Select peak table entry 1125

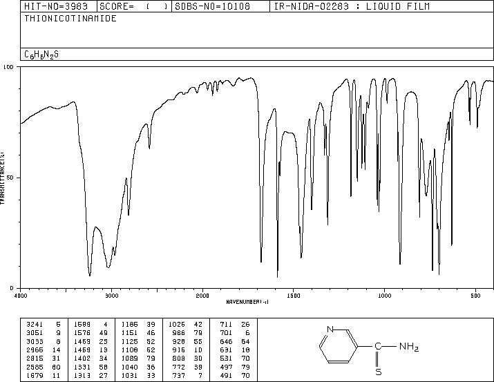(x=129, y=341)
